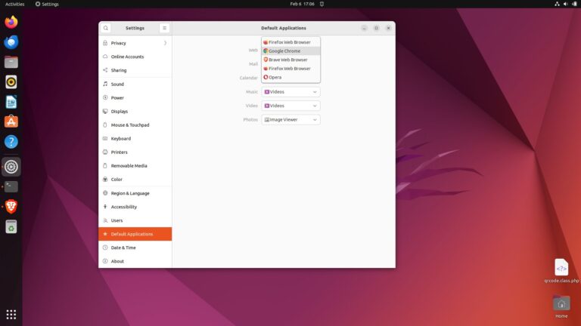Click the Accessibility icon in sidebar
Screen dimensions: 581x326
click(105, 207)
